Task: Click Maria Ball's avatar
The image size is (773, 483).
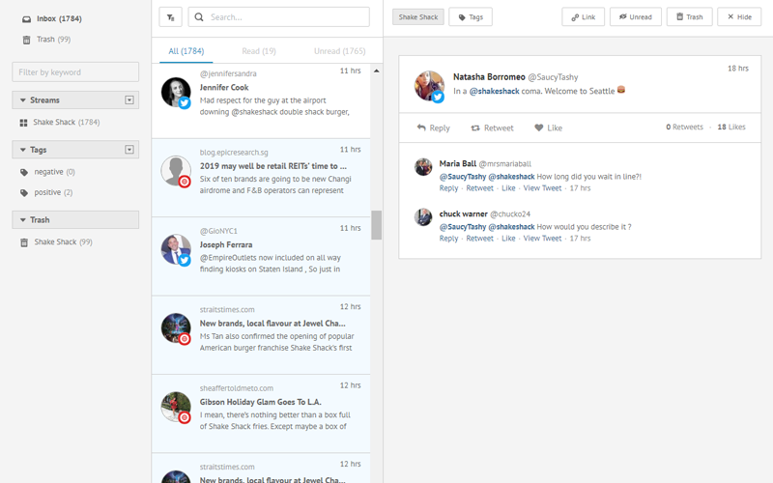Action: (423, 167)
